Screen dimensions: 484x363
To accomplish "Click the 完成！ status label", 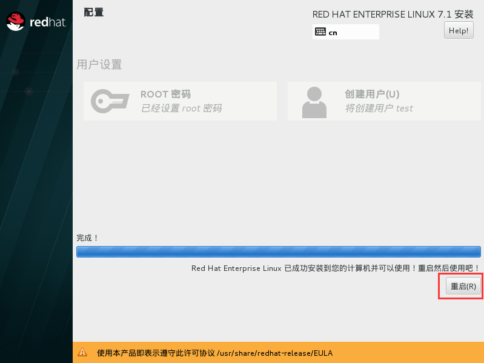I will [88, 238].
